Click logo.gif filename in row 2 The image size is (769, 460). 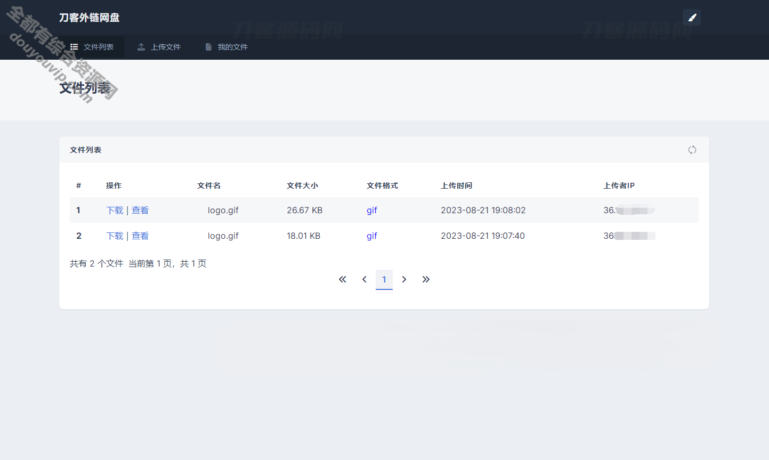click(223, 236)
